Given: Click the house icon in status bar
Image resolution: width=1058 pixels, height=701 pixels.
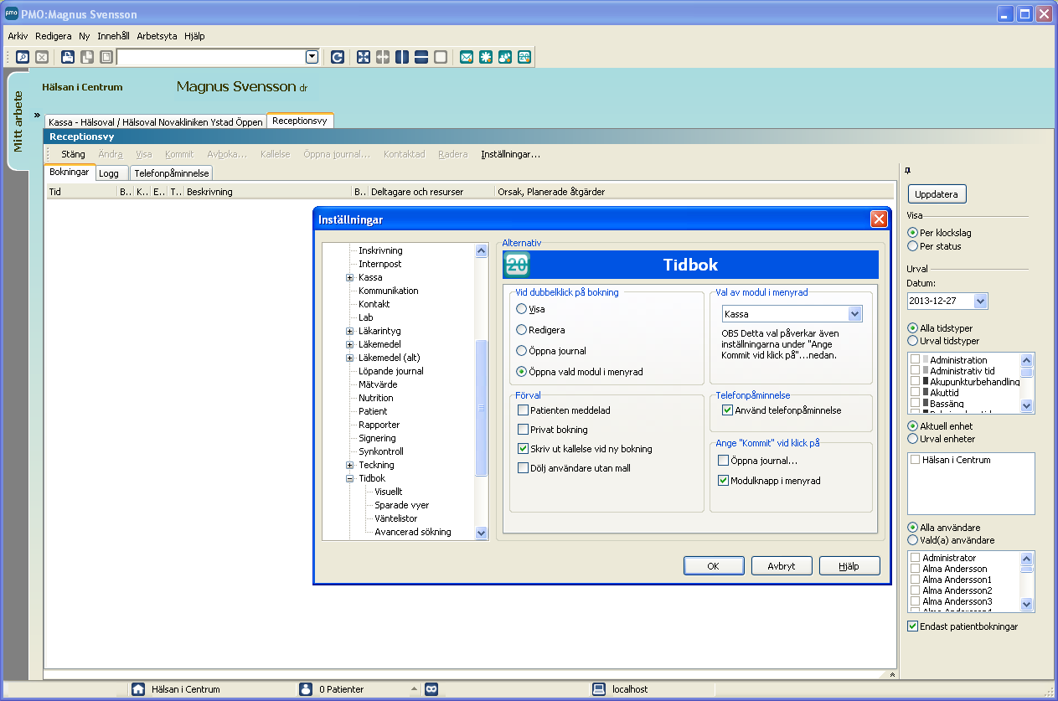Looking at the screenshot, I should (x=138, y=689).
